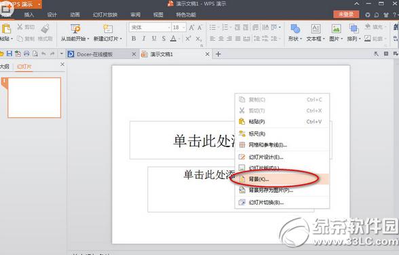This screenshot has height=255, width=399.
Task: Toggle Strikethrough formatting
Action: [x=164, y=39]
